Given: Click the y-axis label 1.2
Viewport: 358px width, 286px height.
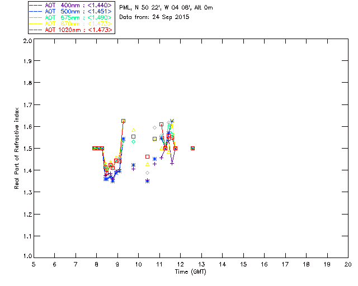Looking at the screenshot, I should coord(27,214).
